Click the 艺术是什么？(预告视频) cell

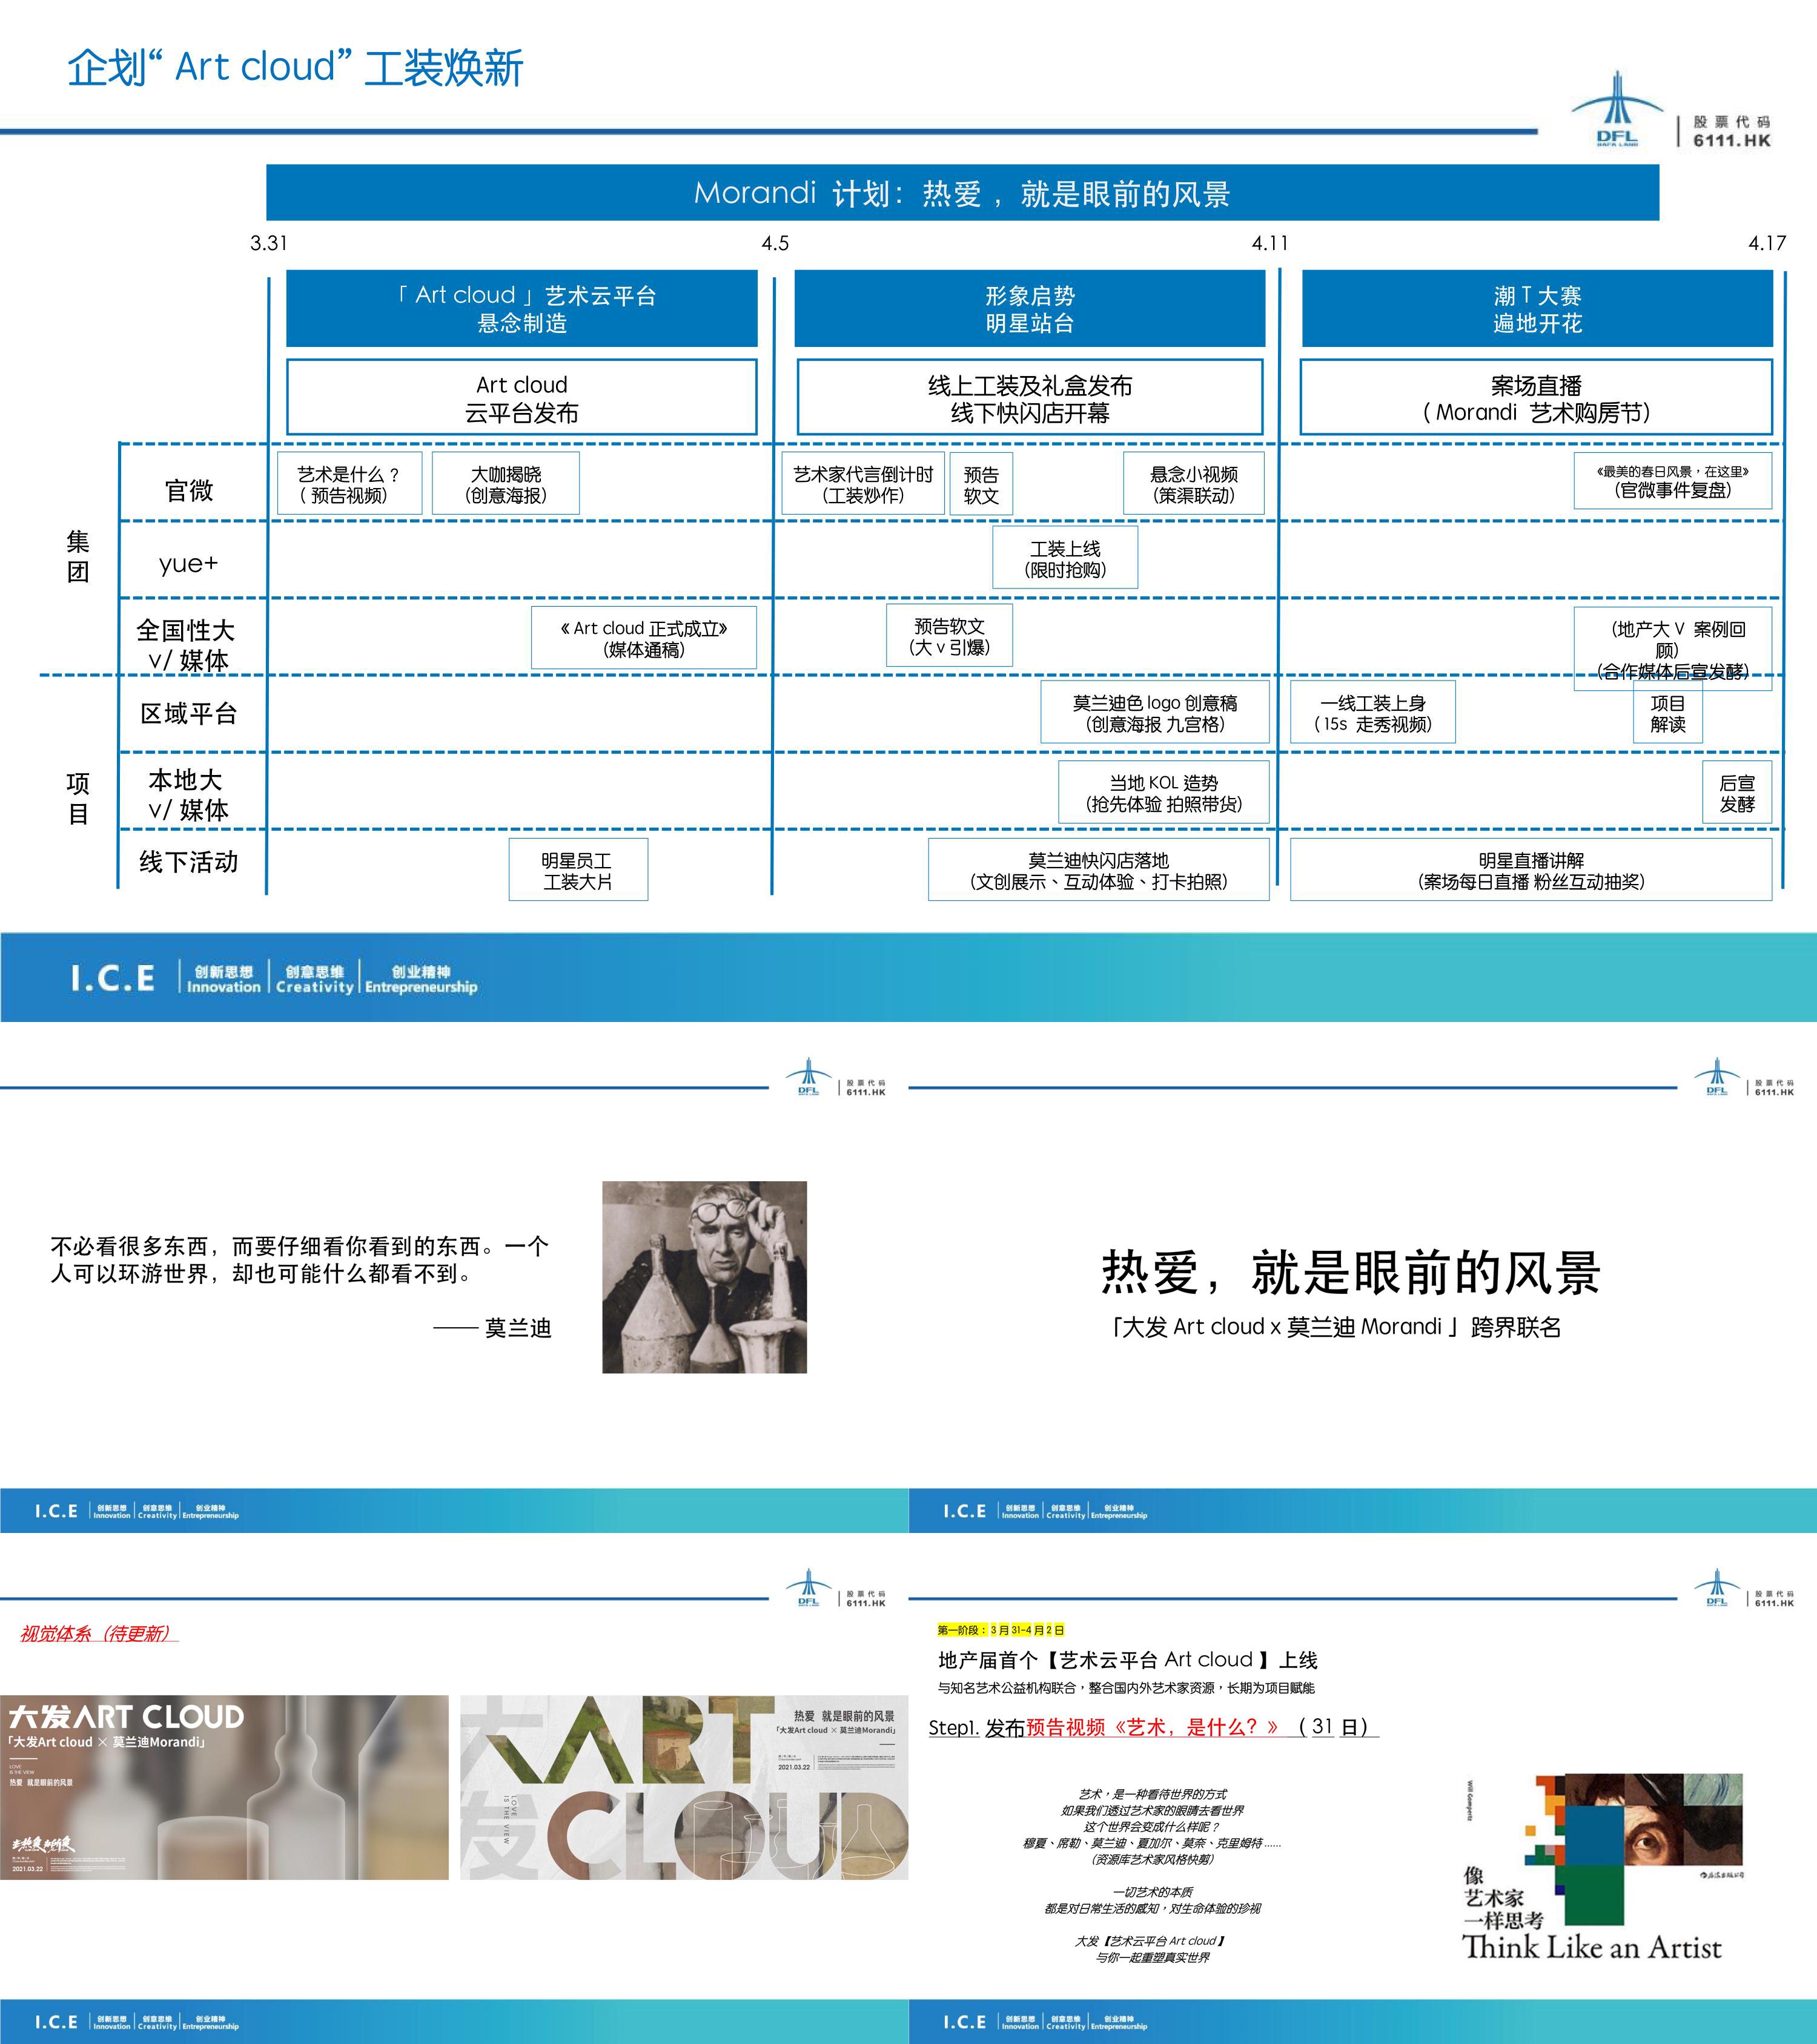[x=349, y=484]
